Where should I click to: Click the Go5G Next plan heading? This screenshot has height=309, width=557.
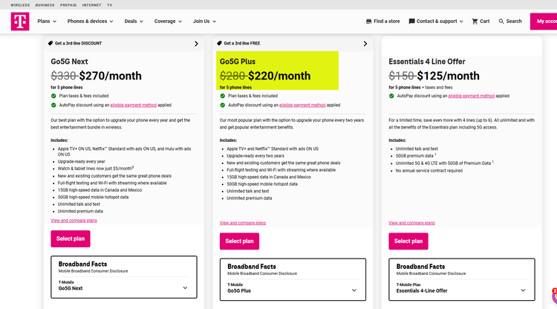click(x=69, y=62)
